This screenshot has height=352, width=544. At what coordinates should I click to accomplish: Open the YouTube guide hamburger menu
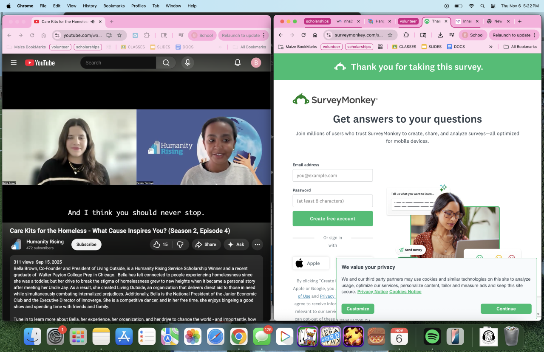tap(14, 63)
